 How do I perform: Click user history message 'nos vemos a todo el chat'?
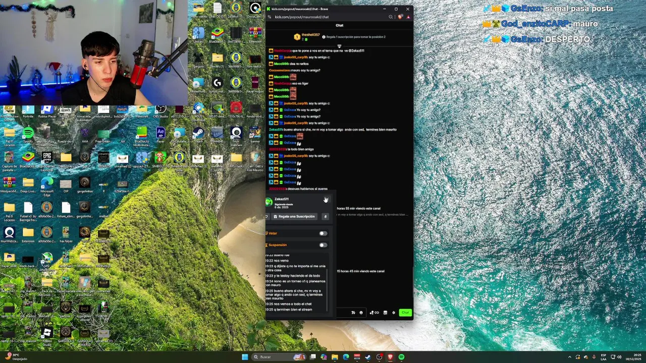(x=288, y=304)
